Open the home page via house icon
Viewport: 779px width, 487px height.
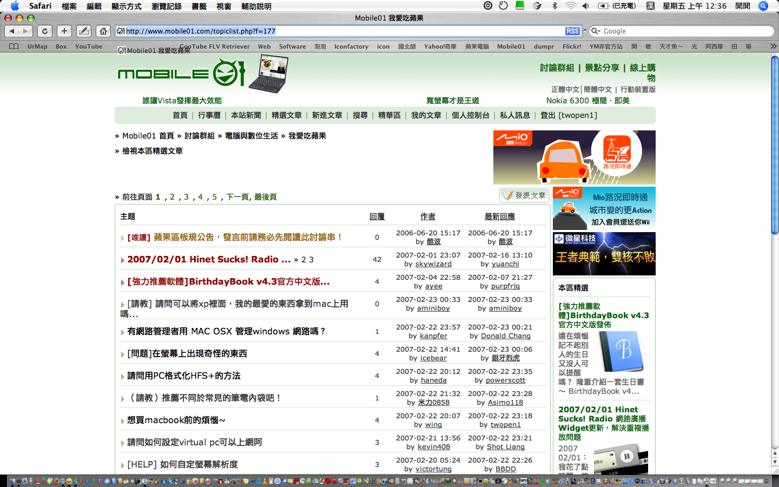pyautogui.click(x=103, y=31)
